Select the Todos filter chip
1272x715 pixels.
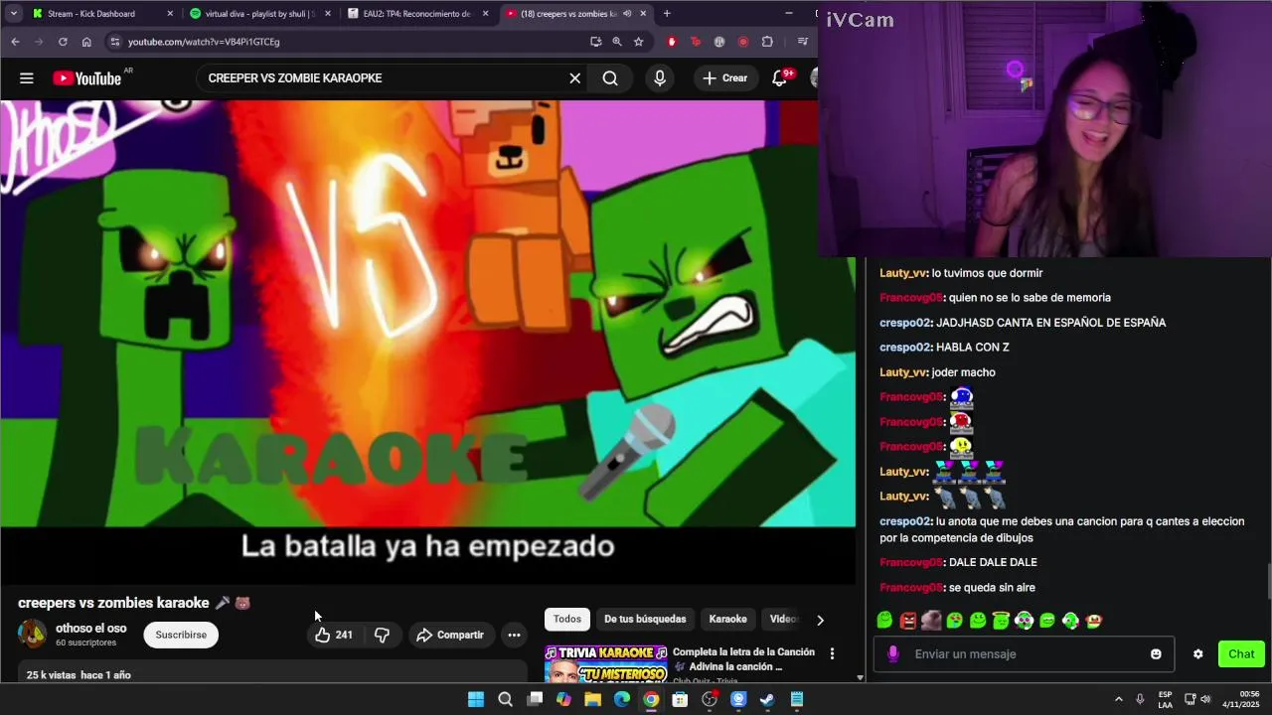567,619
